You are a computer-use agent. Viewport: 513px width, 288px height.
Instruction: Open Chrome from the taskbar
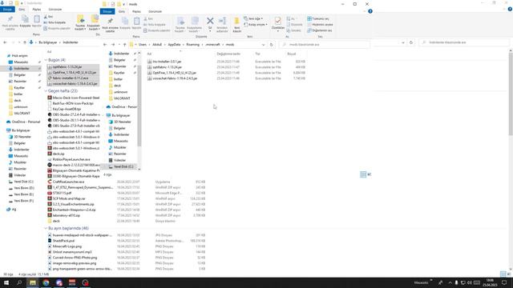tap(46, 282)
